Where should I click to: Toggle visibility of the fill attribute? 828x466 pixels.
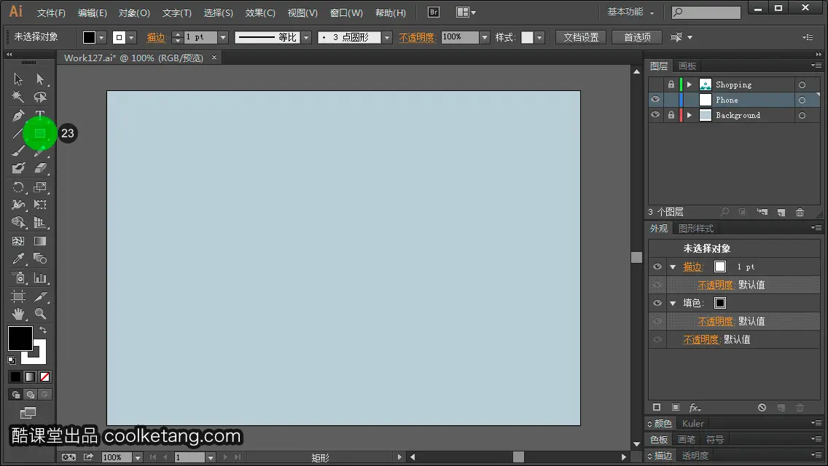[x=657, y=303]
